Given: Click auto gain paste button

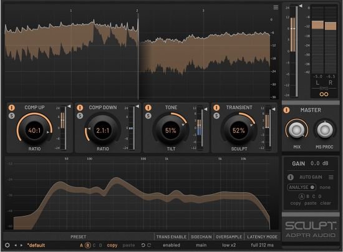Looking at the screenshot, I should 311,203.
